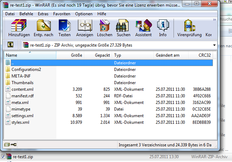Click the up one folder button

click(x=10, y=45)
